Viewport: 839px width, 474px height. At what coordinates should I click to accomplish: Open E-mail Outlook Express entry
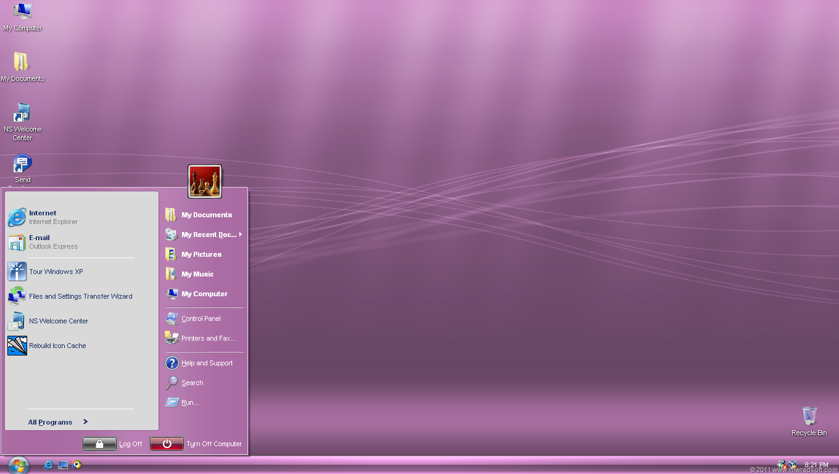click(x=81, y=242)
